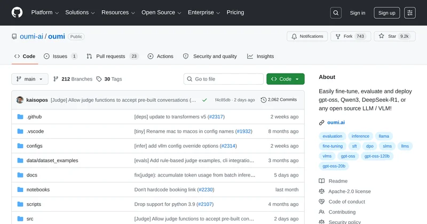Expand the Platform menu
Screen dimensions: 427x224
click(x=45, y=12)
